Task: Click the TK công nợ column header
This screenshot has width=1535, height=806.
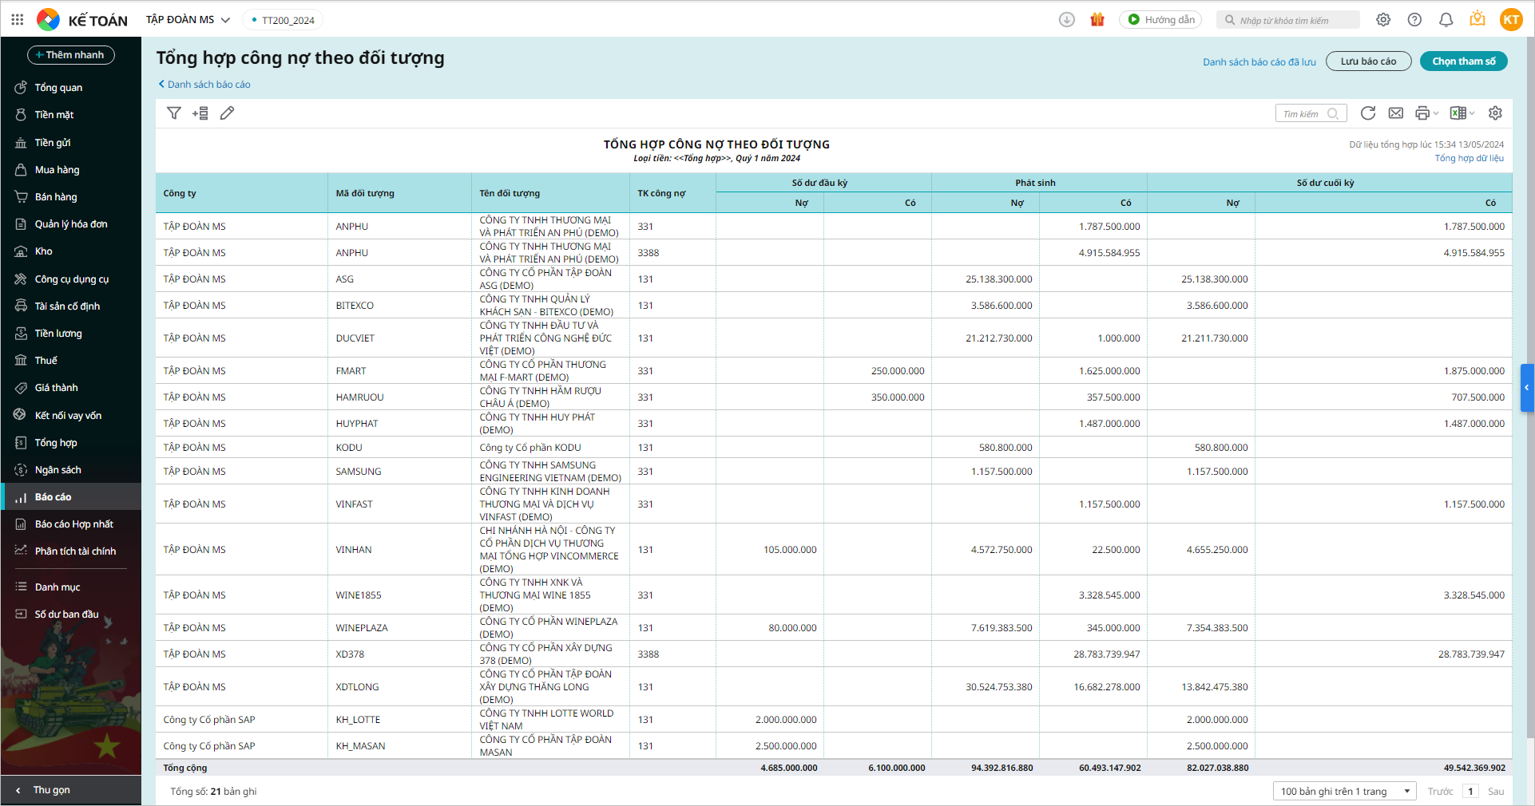Action: click(x=672, y=193)
